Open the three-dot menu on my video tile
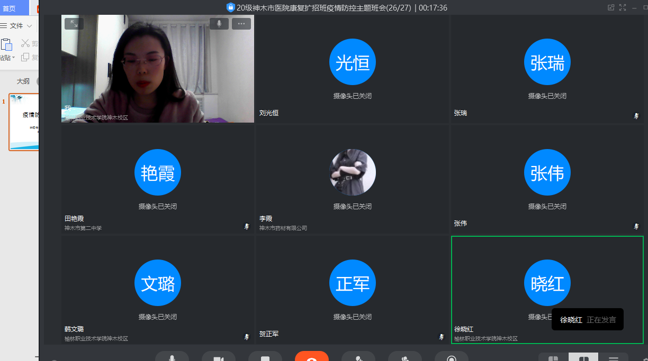This screenshot has width=648, height=361. [241, 24]
